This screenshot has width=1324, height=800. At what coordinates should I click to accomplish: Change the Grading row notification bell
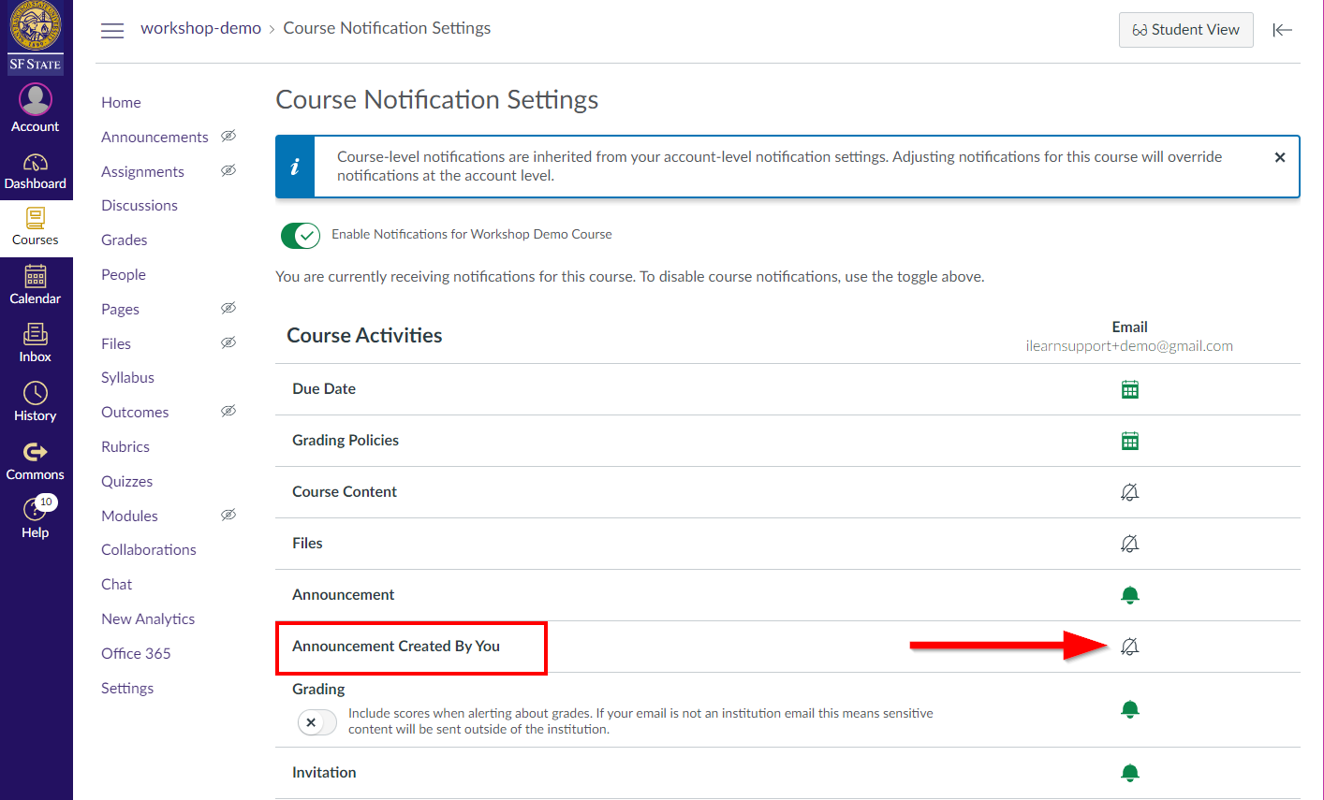(x=1130, y=709)
